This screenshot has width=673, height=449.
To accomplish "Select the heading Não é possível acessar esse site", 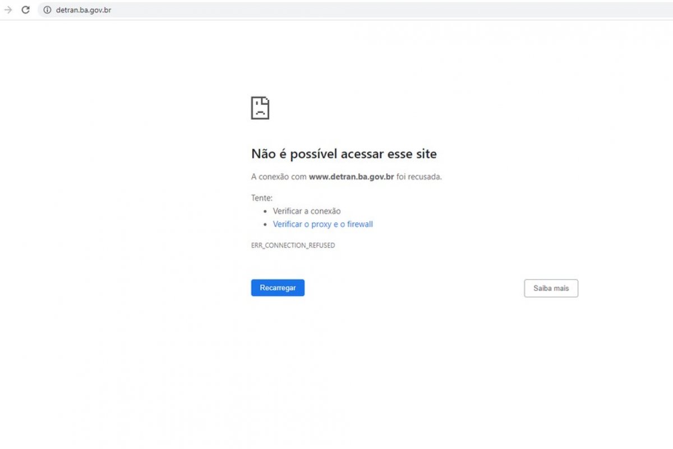I will point(344,154).
